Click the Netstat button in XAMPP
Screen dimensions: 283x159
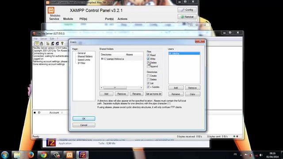click(x=187, y=17)
